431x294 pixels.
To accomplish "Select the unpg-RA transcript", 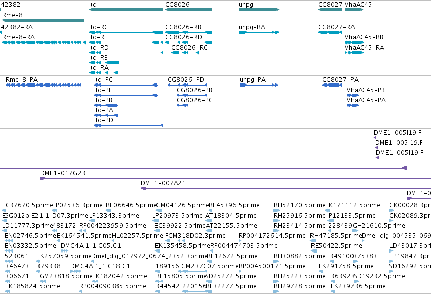I will 259,32.
